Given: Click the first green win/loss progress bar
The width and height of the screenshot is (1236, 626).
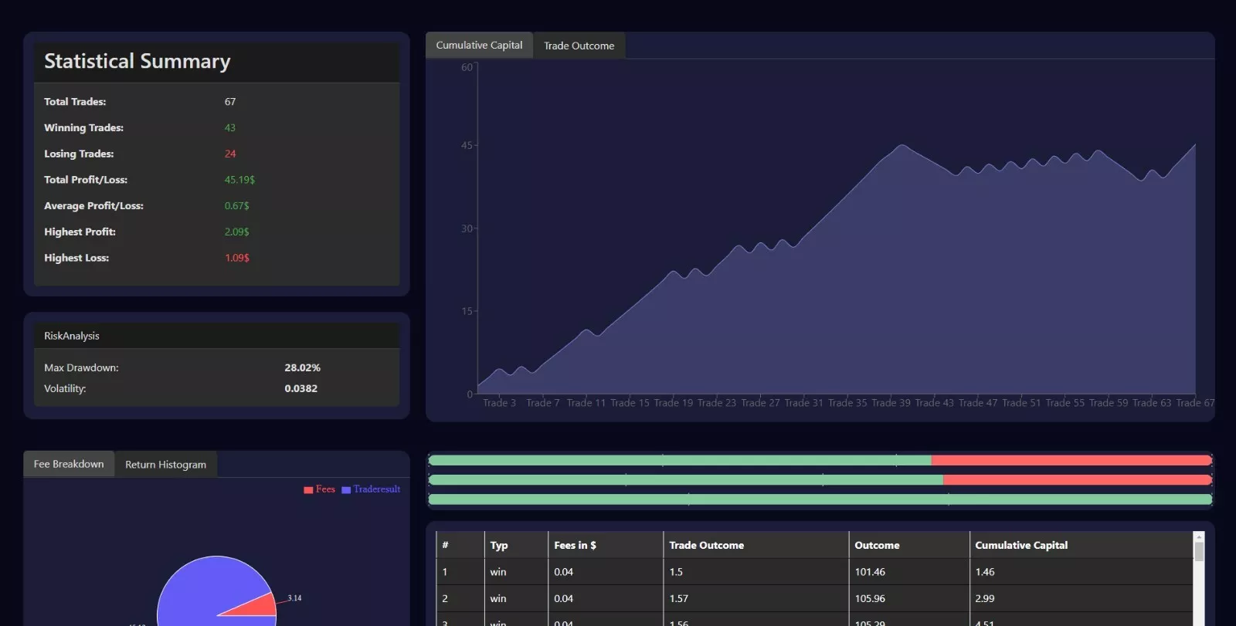Looking at the screenshot, I should click(680, 460).
